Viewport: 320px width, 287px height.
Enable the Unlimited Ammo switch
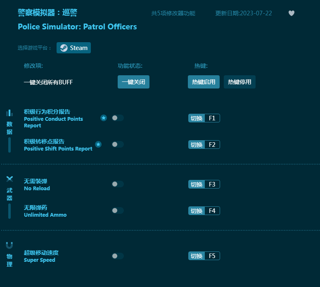(118, 210)
